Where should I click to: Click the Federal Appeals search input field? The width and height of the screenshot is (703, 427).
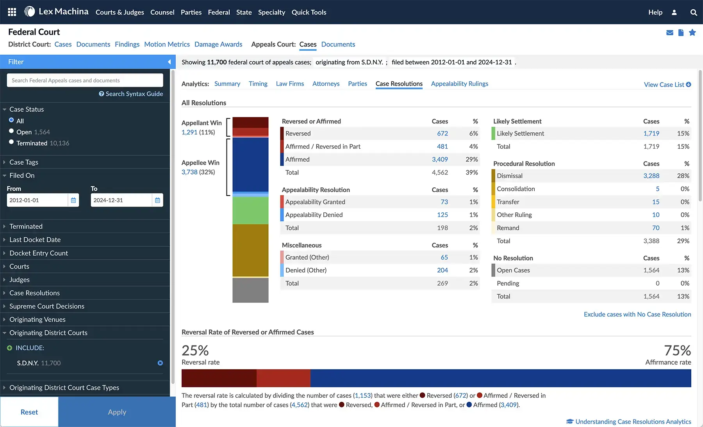pos(84,80)
